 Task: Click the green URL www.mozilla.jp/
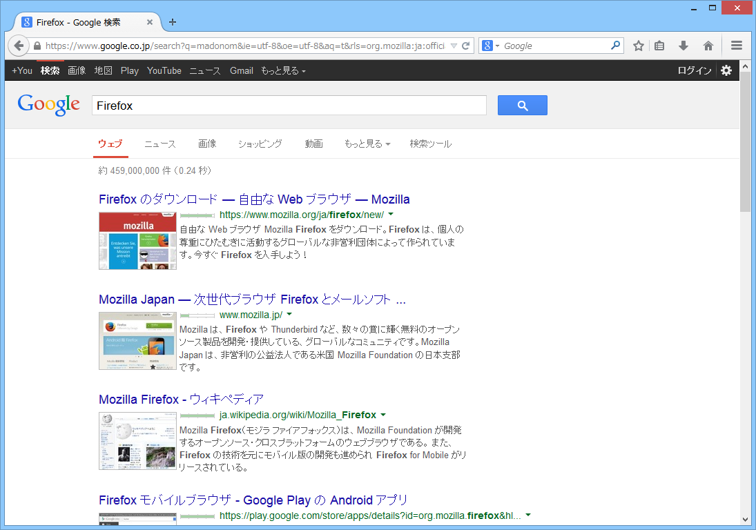point(251,315)
